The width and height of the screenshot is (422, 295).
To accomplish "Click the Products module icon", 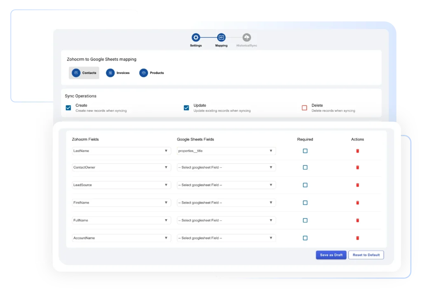I will (x=144, y=73).
